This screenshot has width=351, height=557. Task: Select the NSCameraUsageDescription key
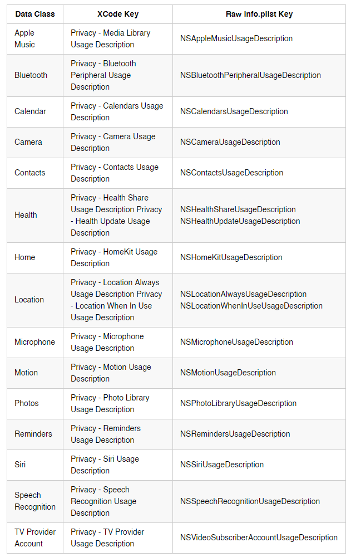tap(230, 142)
